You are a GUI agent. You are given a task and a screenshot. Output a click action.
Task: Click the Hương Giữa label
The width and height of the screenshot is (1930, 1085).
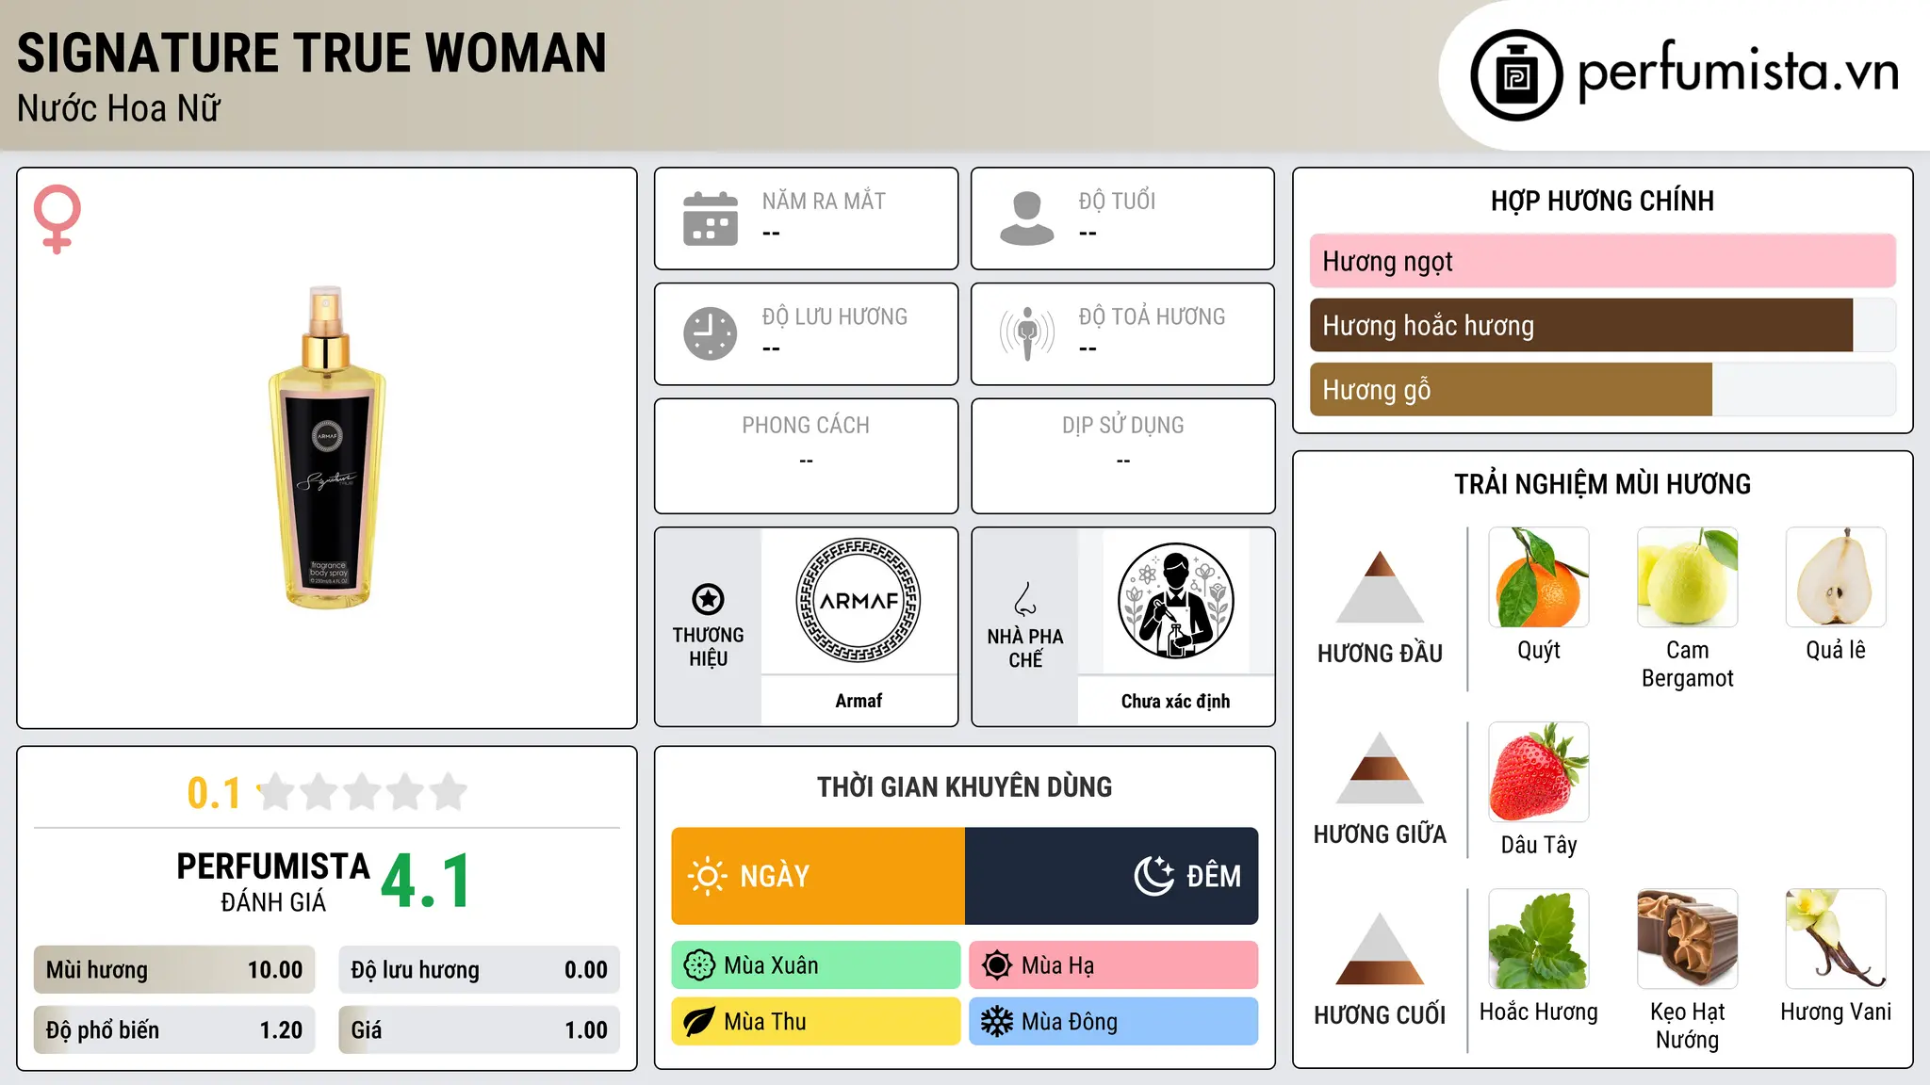click(1380, 834)
